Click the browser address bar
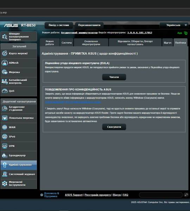Screen dimensions: 190x211 [95, 13]
